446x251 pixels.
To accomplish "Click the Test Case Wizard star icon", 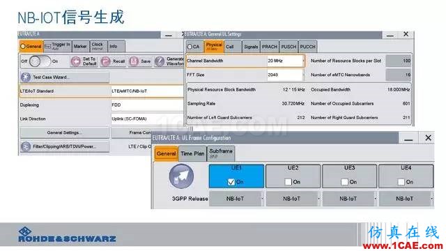I will 26,77.
